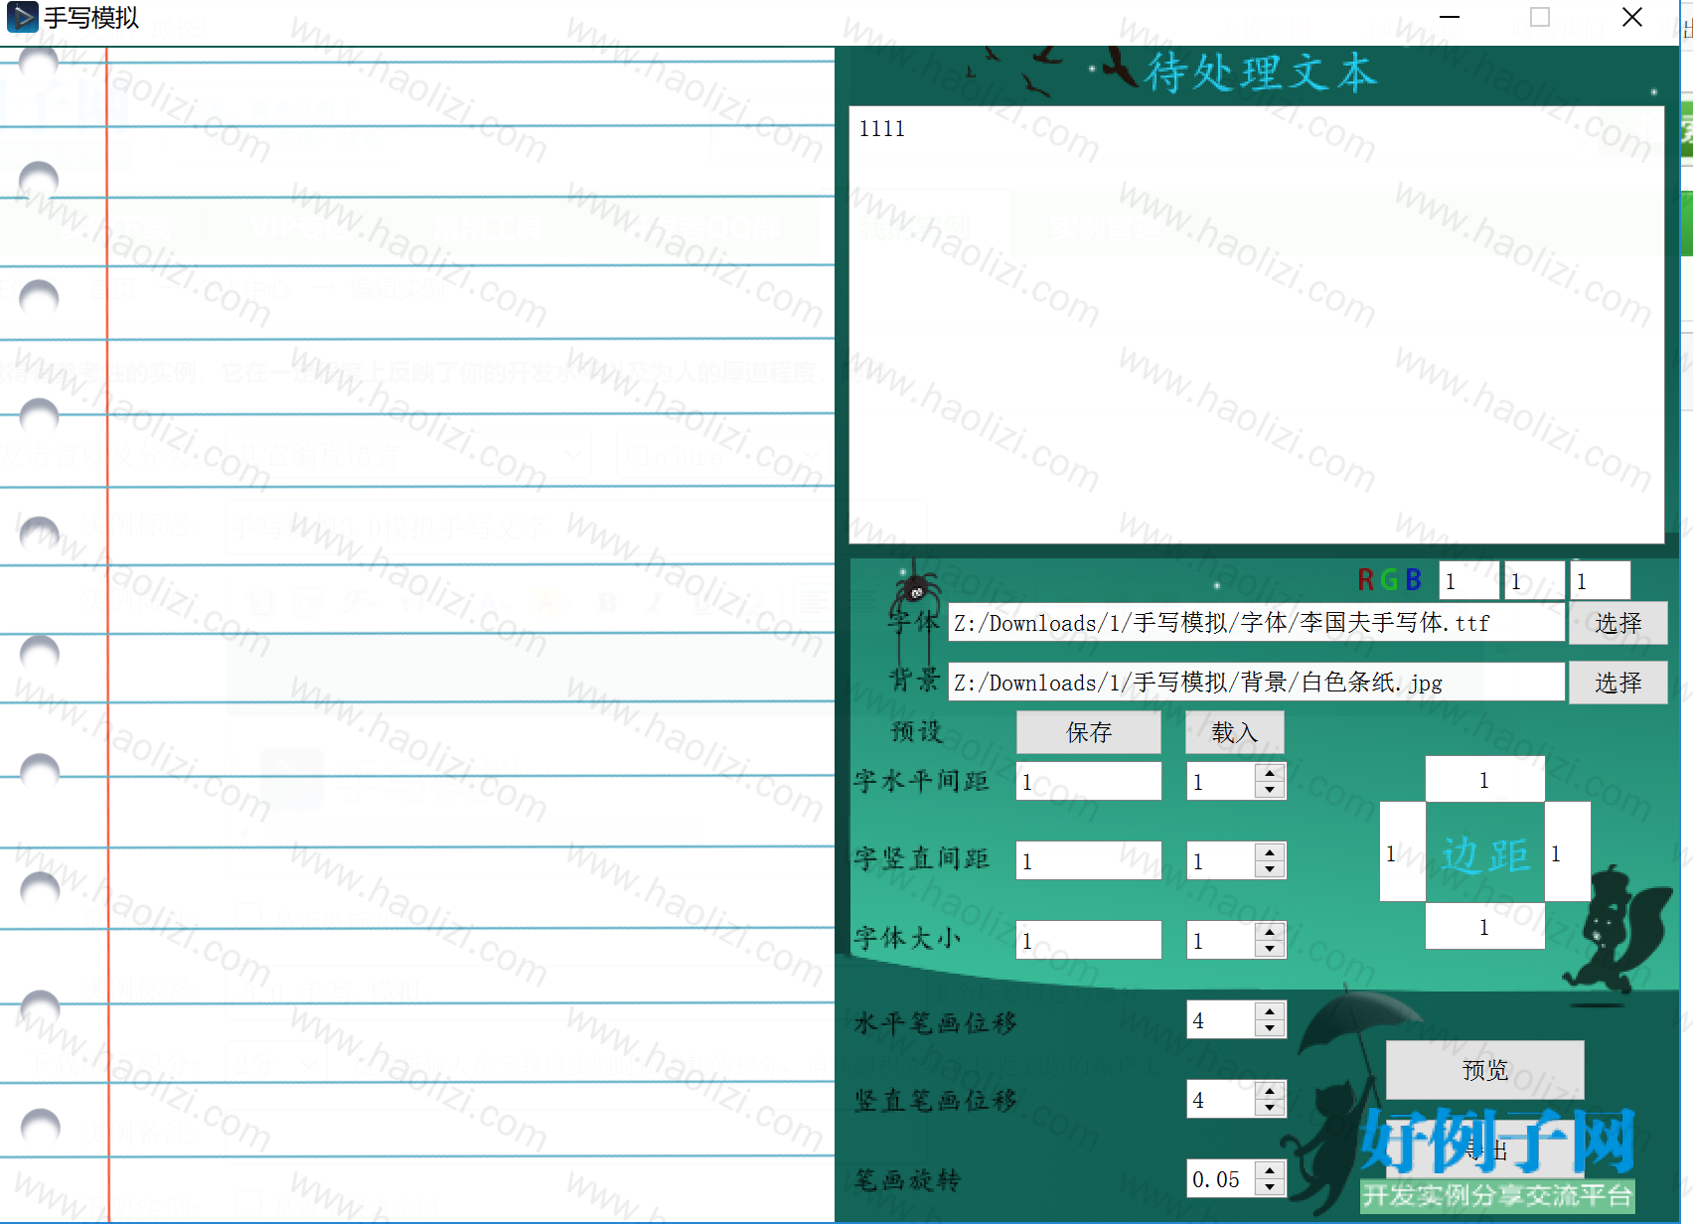
Task: Click the 笔画旋转 0.05 value field
Action: [x=1221, y=1179]
